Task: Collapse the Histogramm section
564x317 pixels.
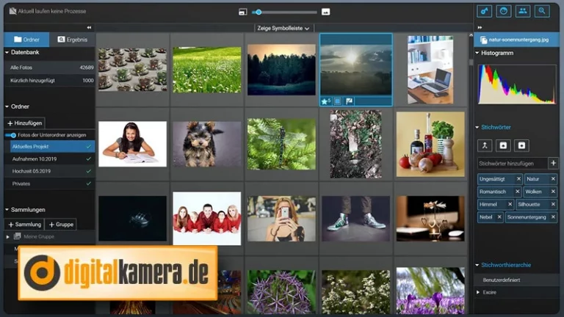Action: (477, 54)
